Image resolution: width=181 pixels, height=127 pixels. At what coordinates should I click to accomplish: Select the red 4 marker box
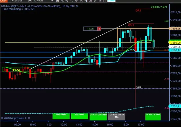(x=99, y=29)
